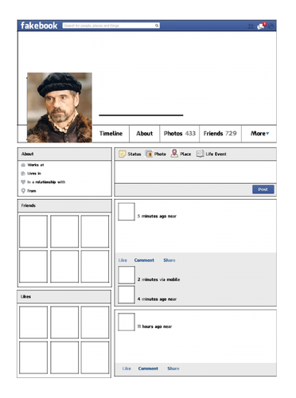Open the messages icon with red badge
The image size is (296, 398).
coord(261,25)
